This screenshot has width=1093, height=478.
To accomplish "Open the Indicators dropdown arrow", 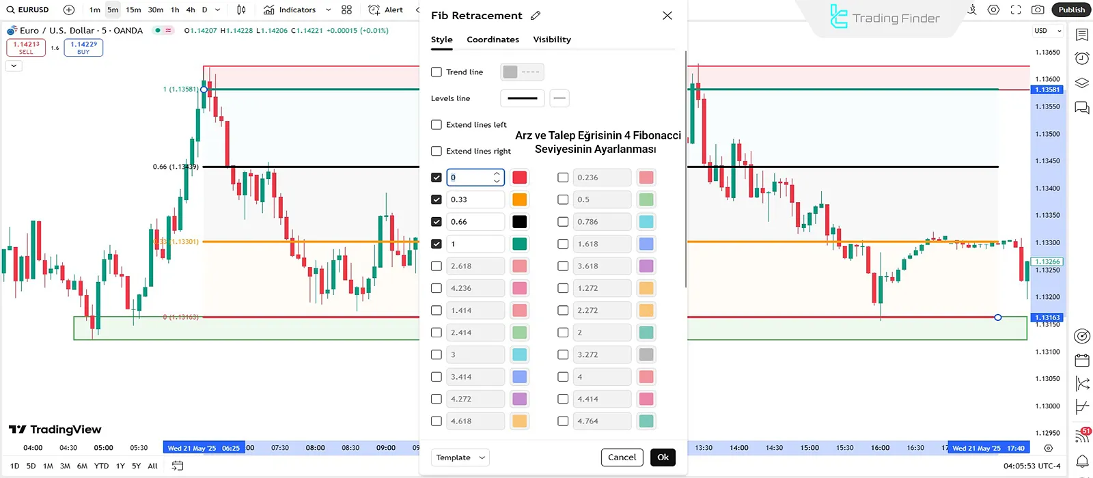I will [x=329, y=10].
